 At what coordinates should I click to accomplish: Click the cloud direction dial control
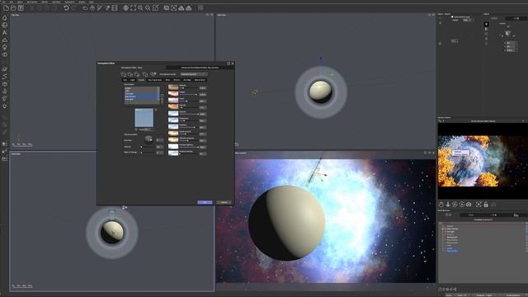click(148, 139)
